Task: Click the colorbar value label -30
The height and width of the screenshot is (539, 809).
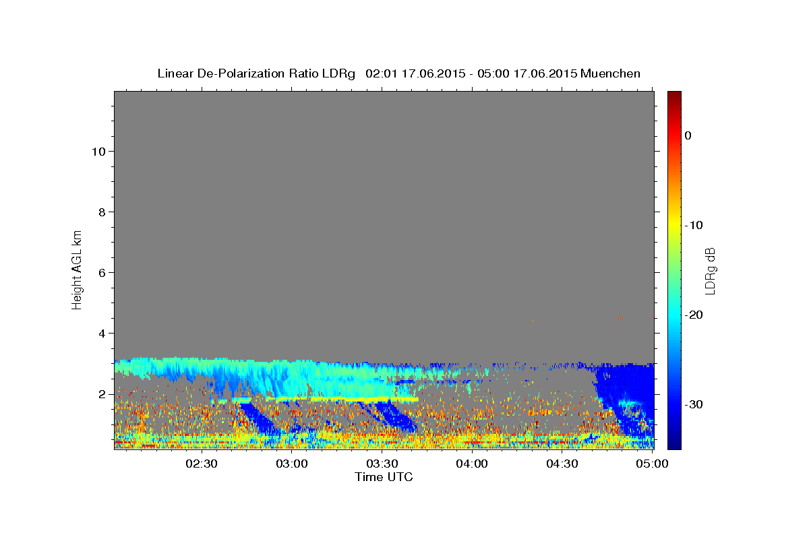Action: click(694, 404)
